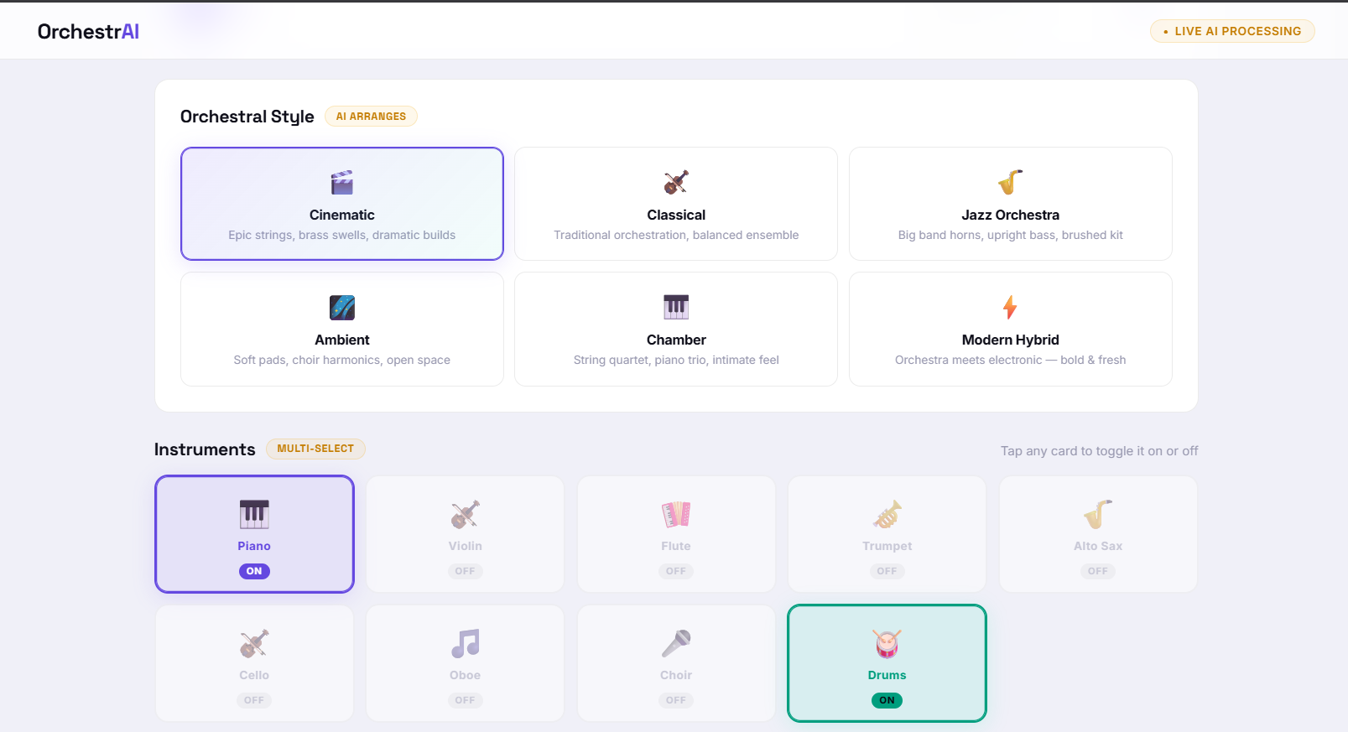The width and height of the screenshot is (1348, 732).
Task: Click the Cinematic style title
Action: [342, 215]
